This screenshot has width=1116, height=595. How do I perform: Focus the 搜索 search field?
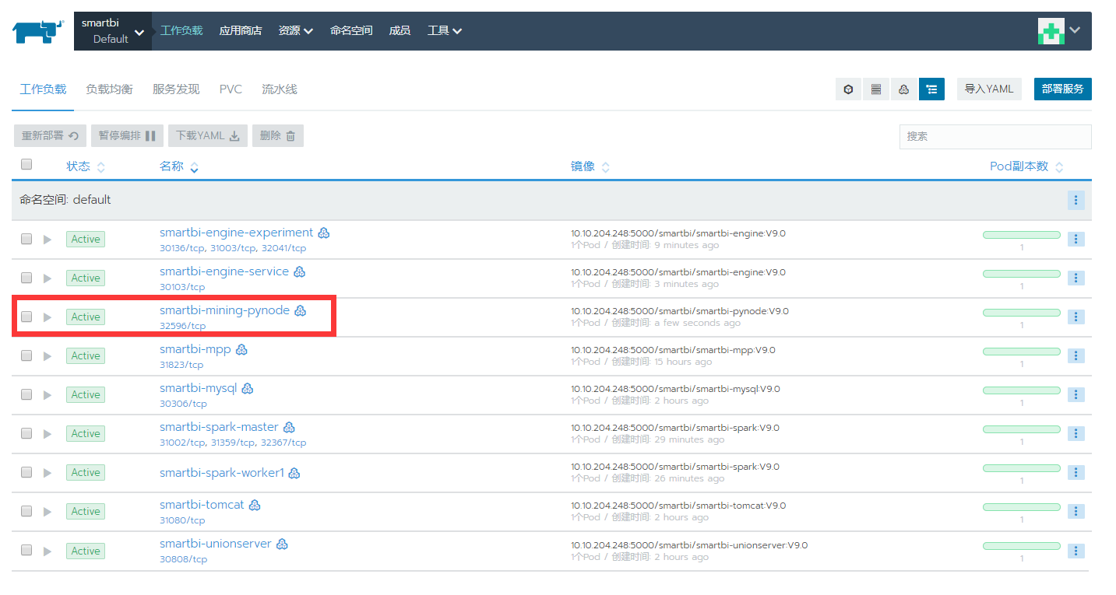click(995, 136)
